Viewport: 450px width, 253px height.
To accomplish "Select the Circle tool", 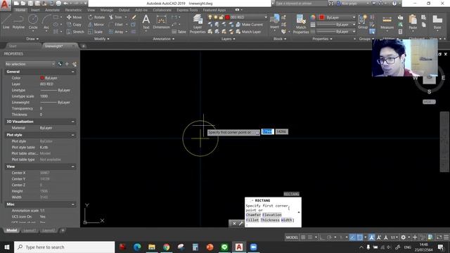I will coord(33,22).
